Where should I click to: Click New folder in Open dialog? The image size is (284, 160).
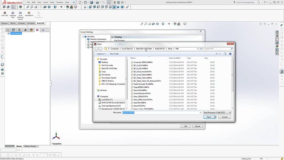[114, 54]
